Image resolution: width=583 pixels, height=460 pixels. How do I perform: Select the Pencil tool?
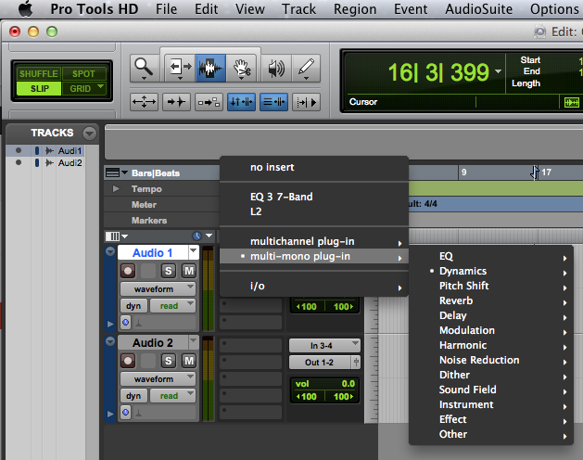click(306, 68)
